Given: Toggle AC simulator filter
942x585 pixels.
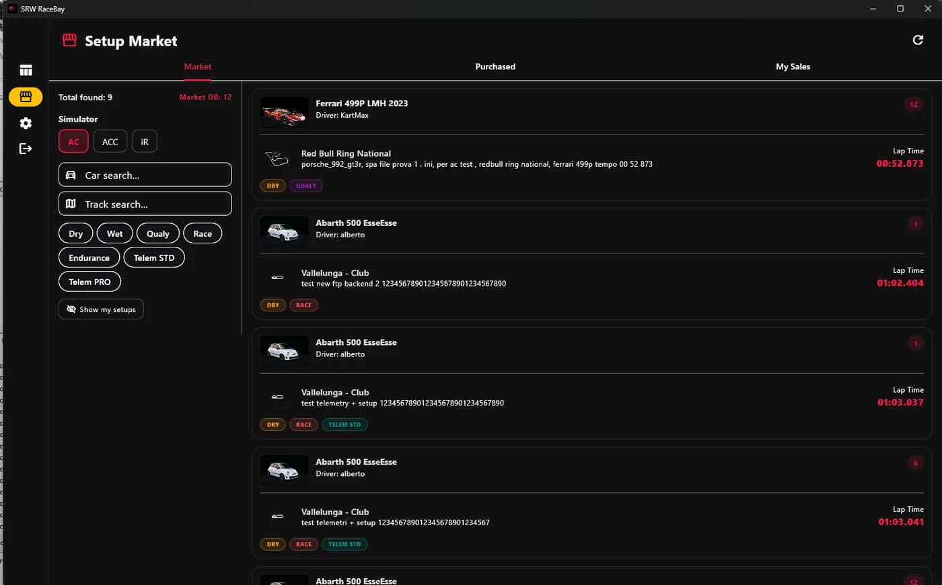Looking at the screenshot, I should 73,141.
